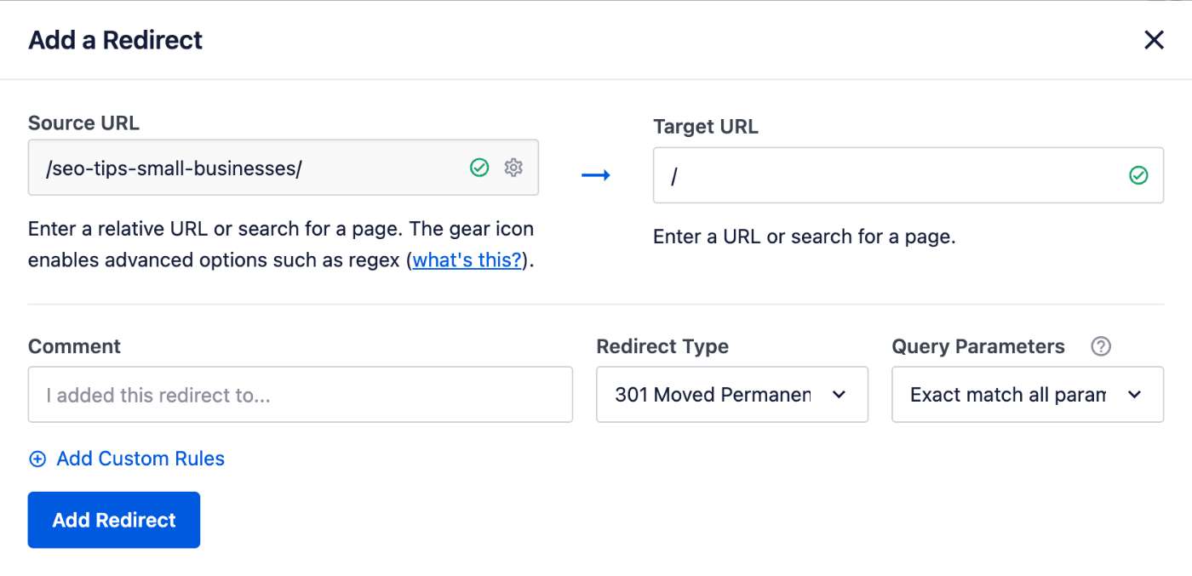Screen dimensions: 1192x576
Task: Click the Add a Redirect title
Action: [115, 39]
